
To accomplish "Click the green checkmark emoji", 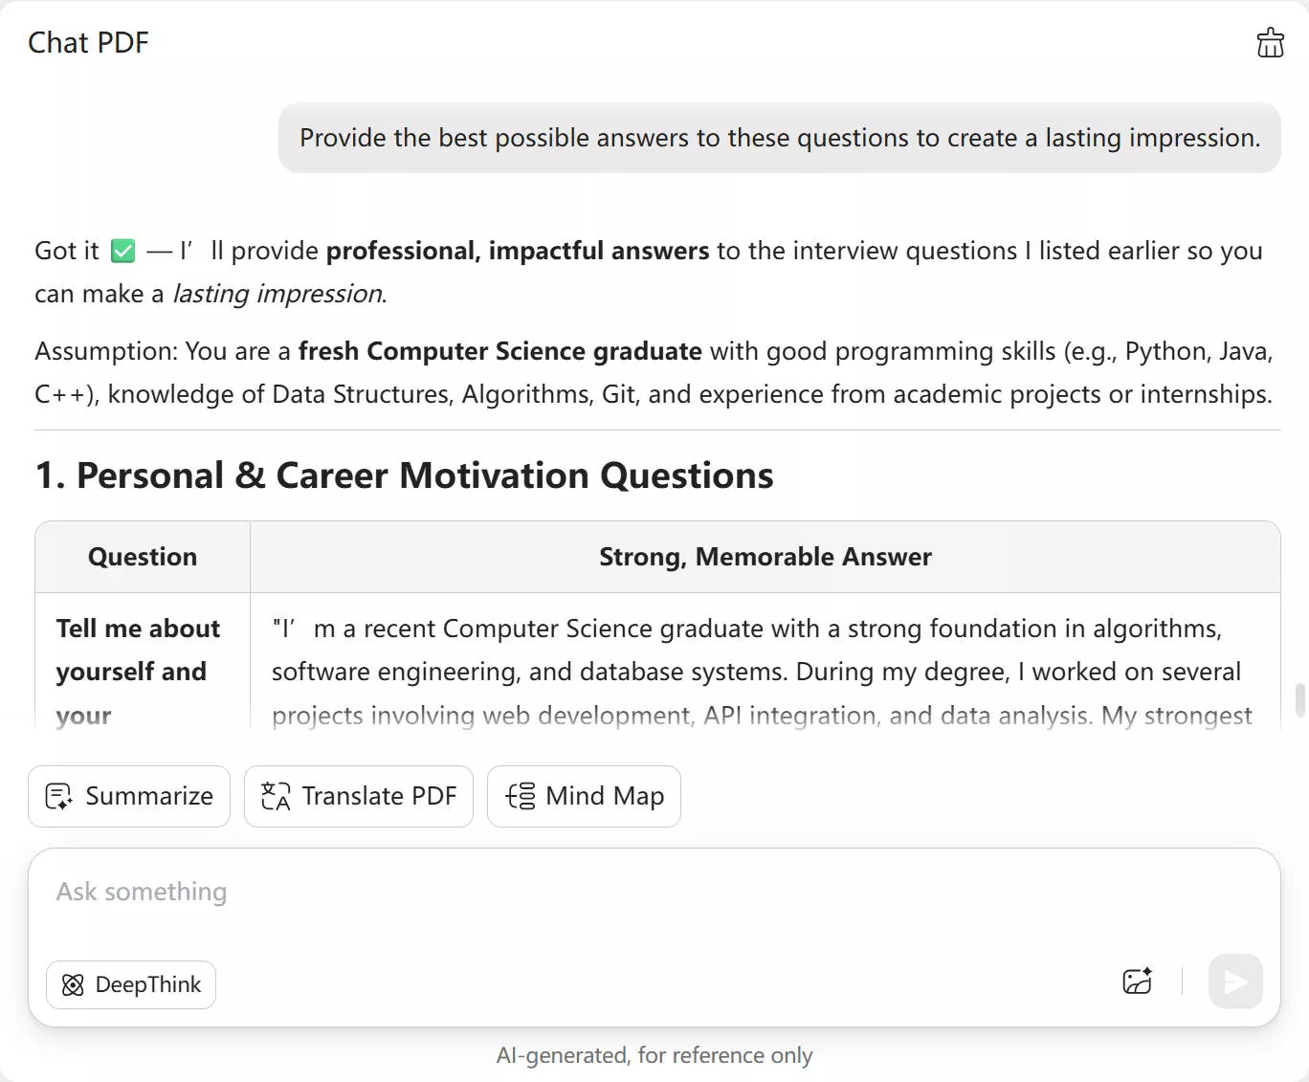I will (x=123, y=252).
